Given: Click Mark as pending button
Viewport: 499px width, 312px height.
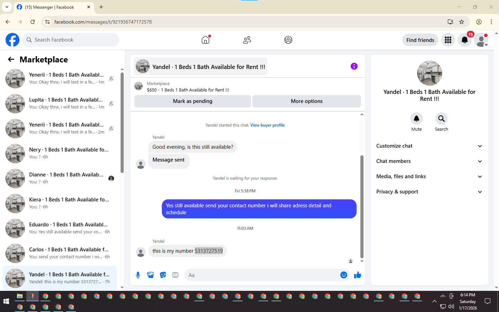Looking at the screenshot, I should pos(192,101).
